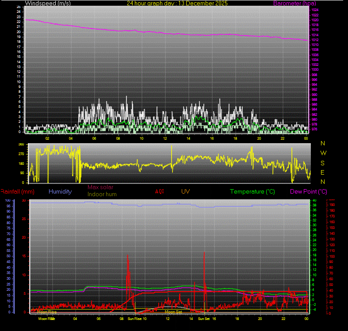Click the "06" hour label under the windspeed chart
This screenshot has height=331, width=348.
coord(94,138)
